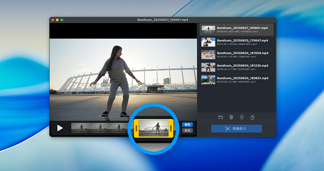324x171 pixels.
Task: Click the green maximize window button
Action: click(62, 20)
